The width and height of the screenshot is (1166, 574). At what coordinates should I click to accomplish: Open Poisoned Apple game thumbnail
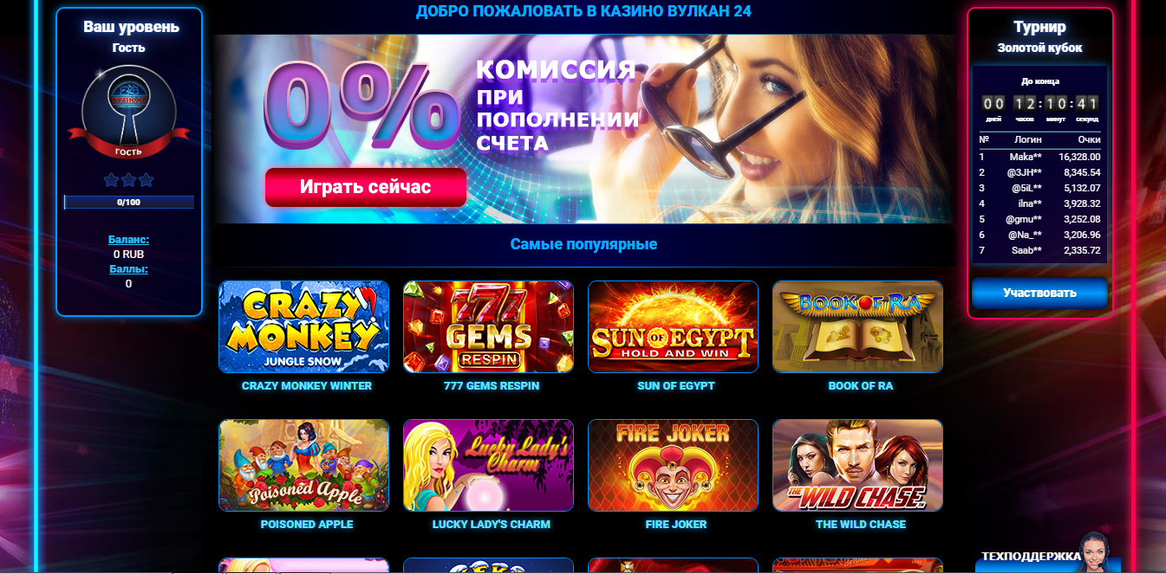[x=303, y=465]
